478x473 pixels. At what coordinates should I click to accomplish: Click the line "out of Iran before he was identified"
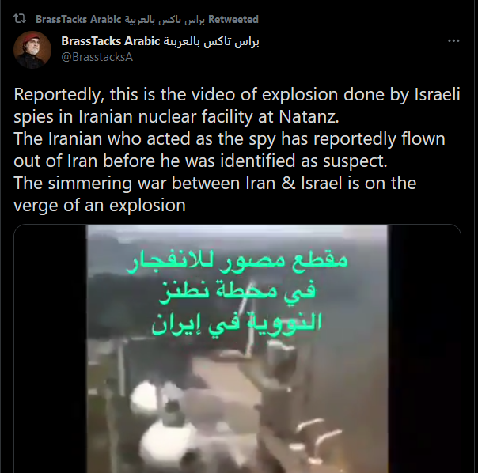pyautogui.click(x=200, y=161)
